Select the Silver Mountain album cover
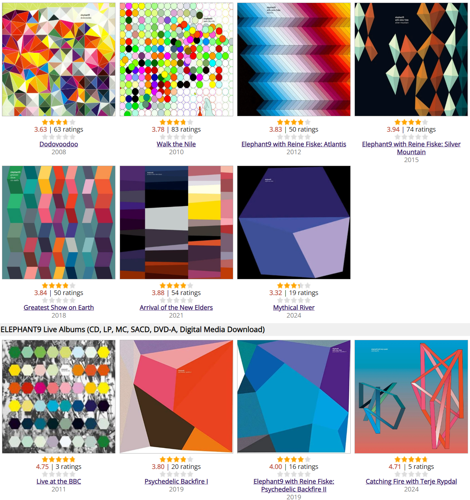 pyautogui.click(x=411, y=59)
